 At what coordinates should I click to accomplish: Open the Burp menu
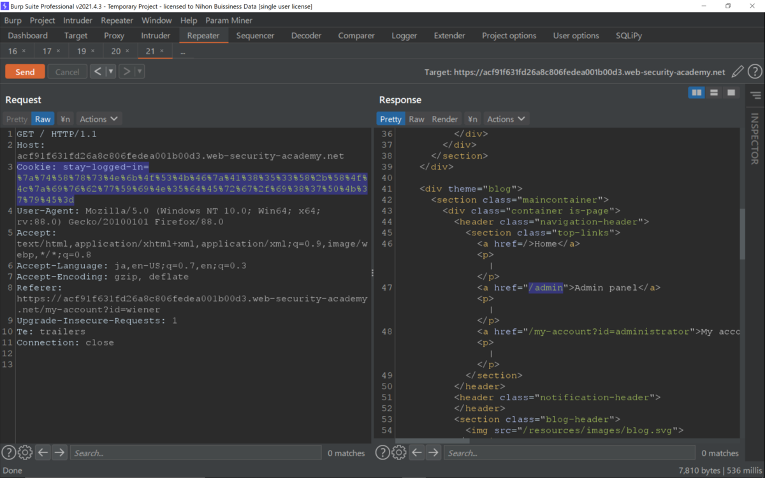coord(13,20)
